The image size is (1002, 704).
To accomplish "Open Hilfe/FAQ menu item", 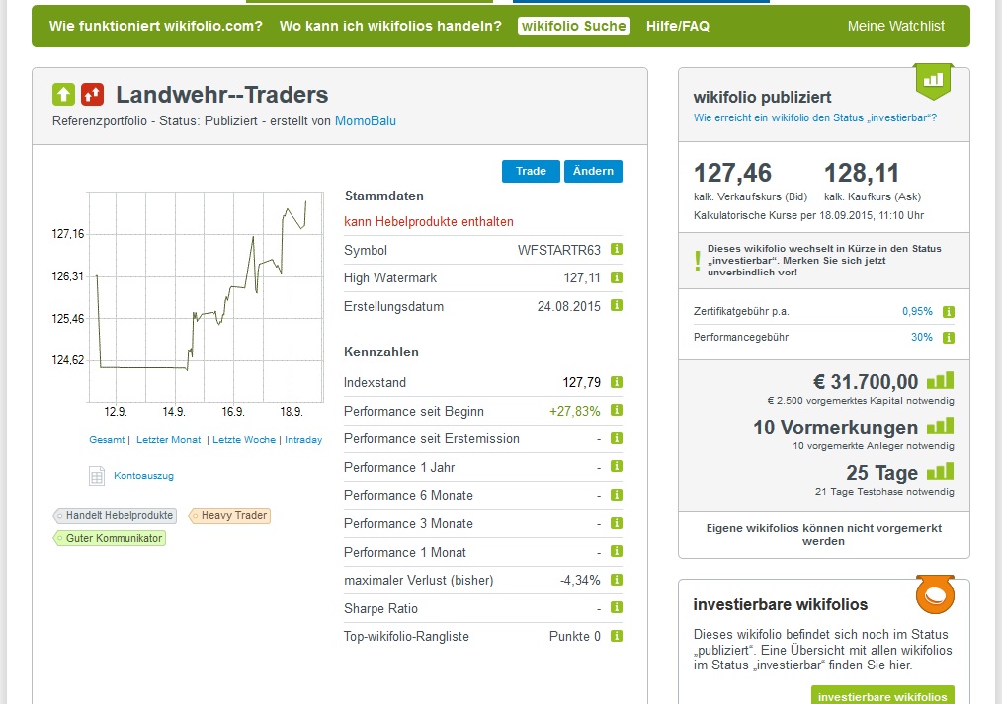I will click(x=678, y=27).
